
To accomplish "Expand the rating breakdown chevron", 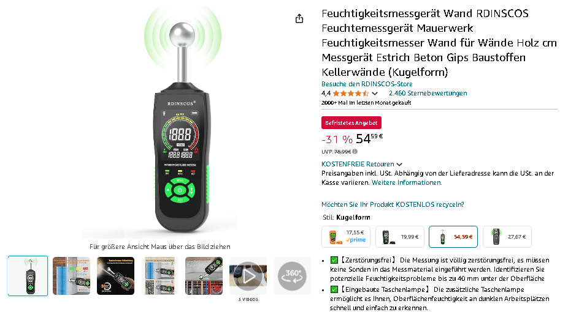I will (x=375, y=94).
